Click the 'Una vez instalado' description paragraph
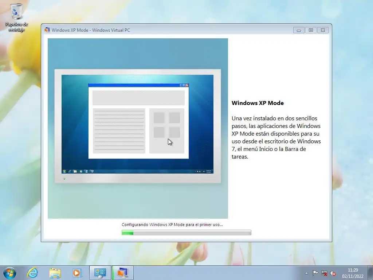The height and width of the screenshot is (280, 373). tap(276, 137)
